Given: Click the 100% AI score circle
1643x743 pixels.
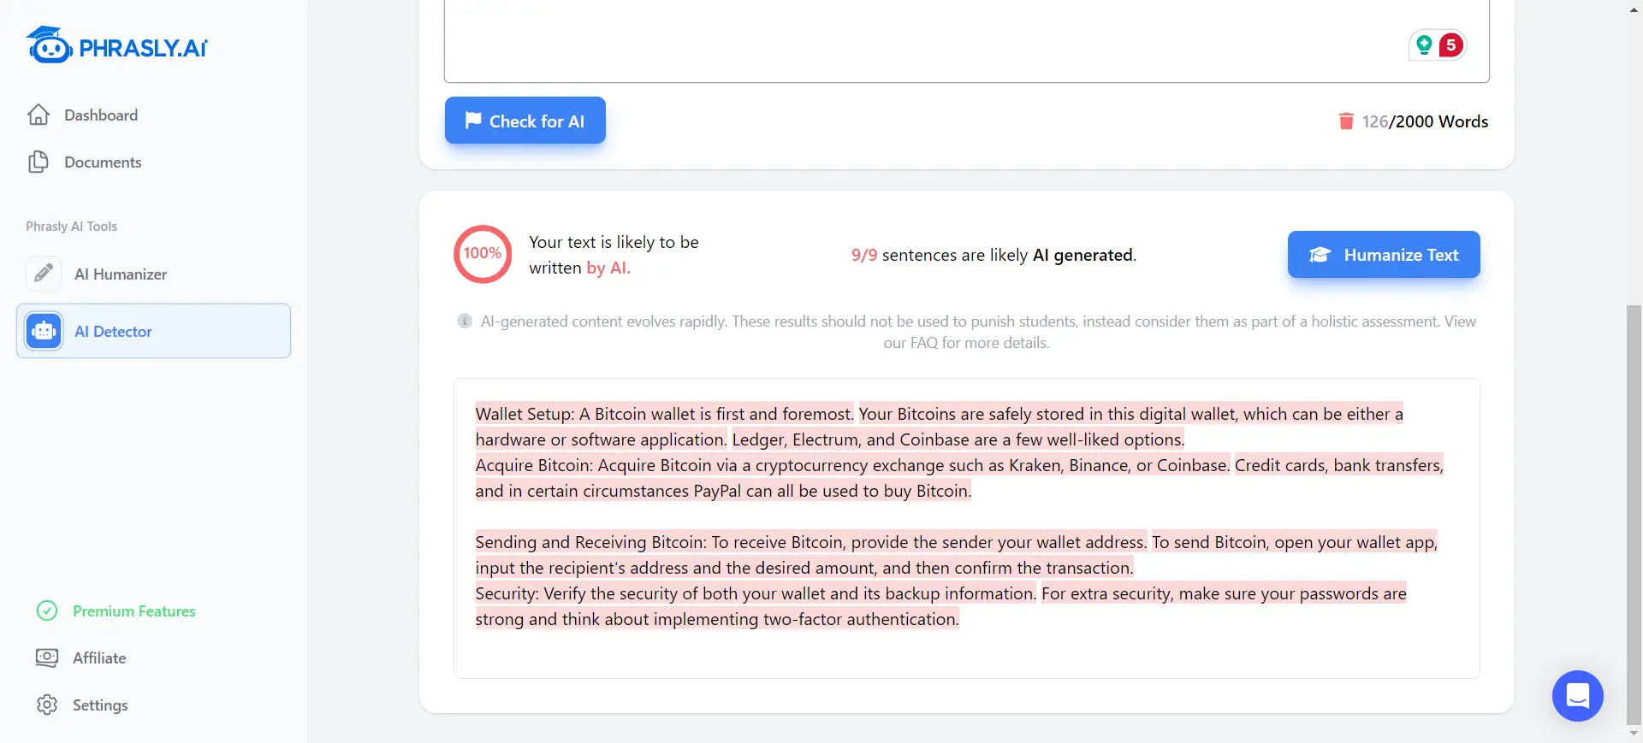Looking at the screenshot, I should pos(483,254).
